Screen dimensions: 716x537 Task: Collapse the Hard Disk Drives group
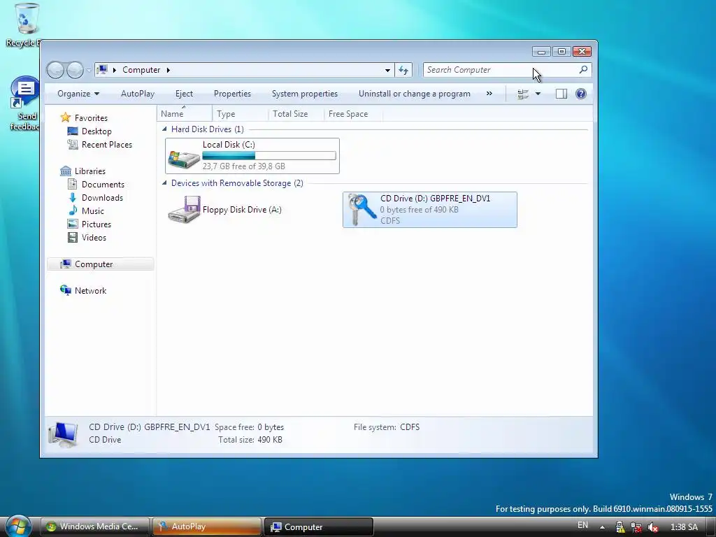[x=164, y=129]
